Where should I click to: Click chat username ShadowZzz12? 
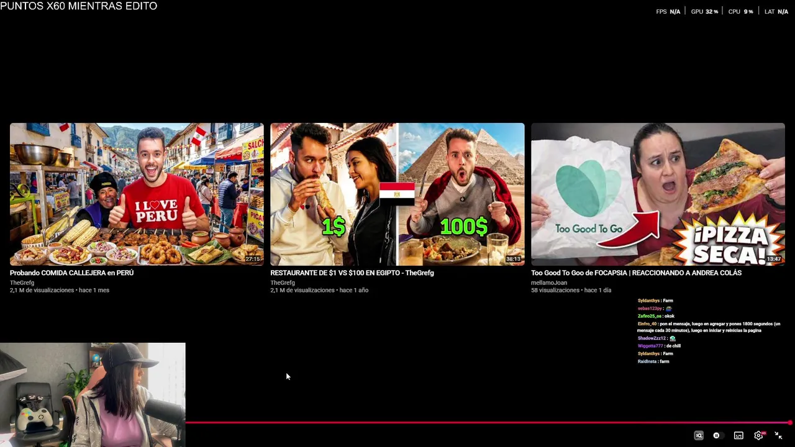[652, 338]
